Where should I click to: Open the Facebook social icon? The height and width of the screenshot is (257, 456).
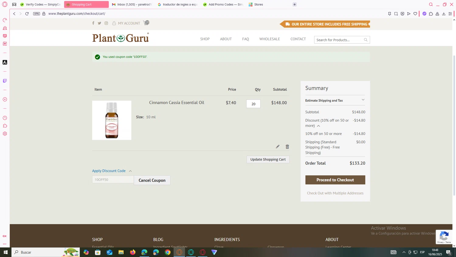pos(93,23)
